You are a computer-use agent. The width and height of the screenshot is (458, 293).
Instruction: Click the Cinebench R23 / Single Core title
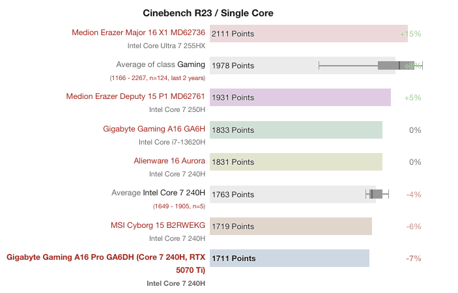[208, 13]
